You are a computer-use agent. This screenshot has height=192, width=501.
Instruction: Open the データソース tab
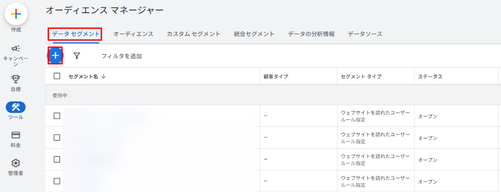(x=365, y=34)
